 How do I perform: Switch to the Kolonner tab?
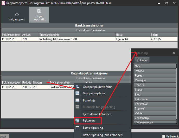pyautogui.click(x=142, y=60)
